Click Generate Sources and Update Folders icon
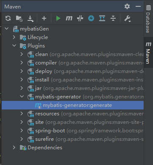Viewport: 153px width, 165px height. (x=19, y=18)
